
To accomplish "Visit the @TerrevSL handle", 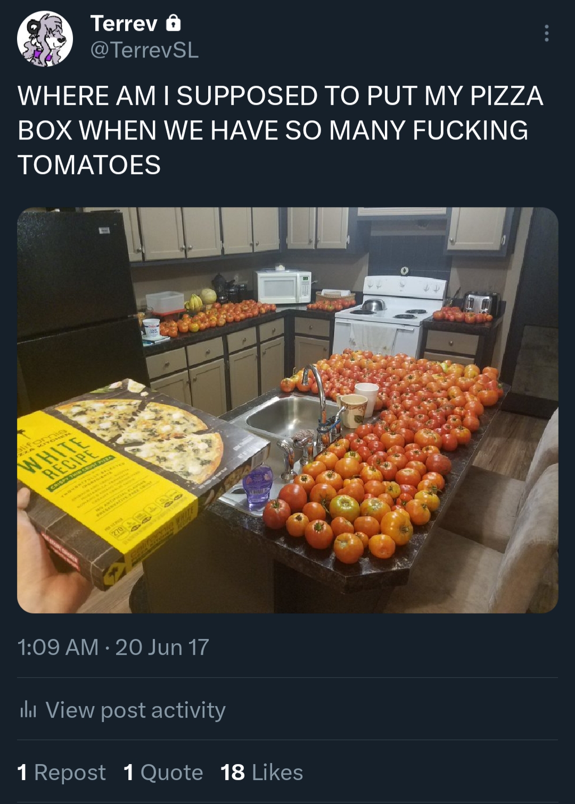I will (x=144, y=50).
